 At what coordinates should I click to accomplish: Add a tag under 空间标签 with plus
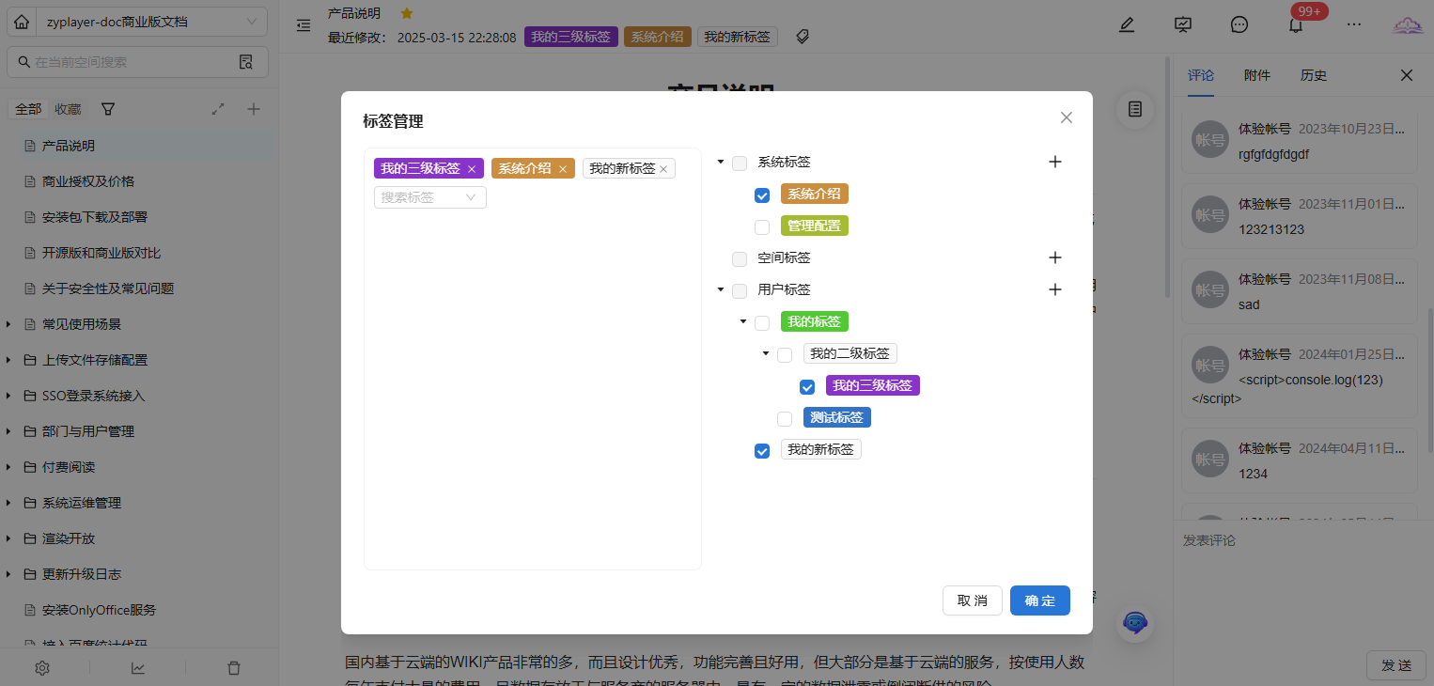pyautogui.click(x=1055, y=257)
